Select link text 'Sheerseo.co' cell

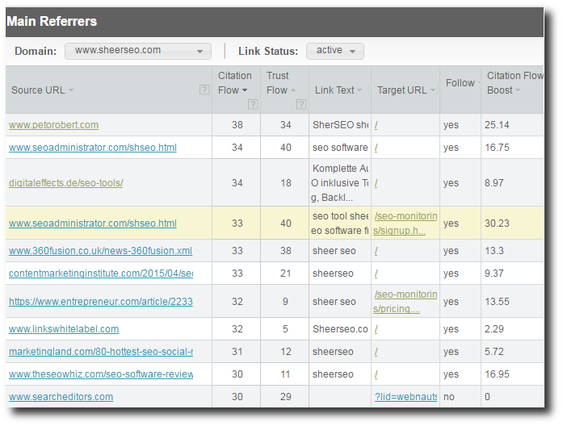[x=340, y=329]
